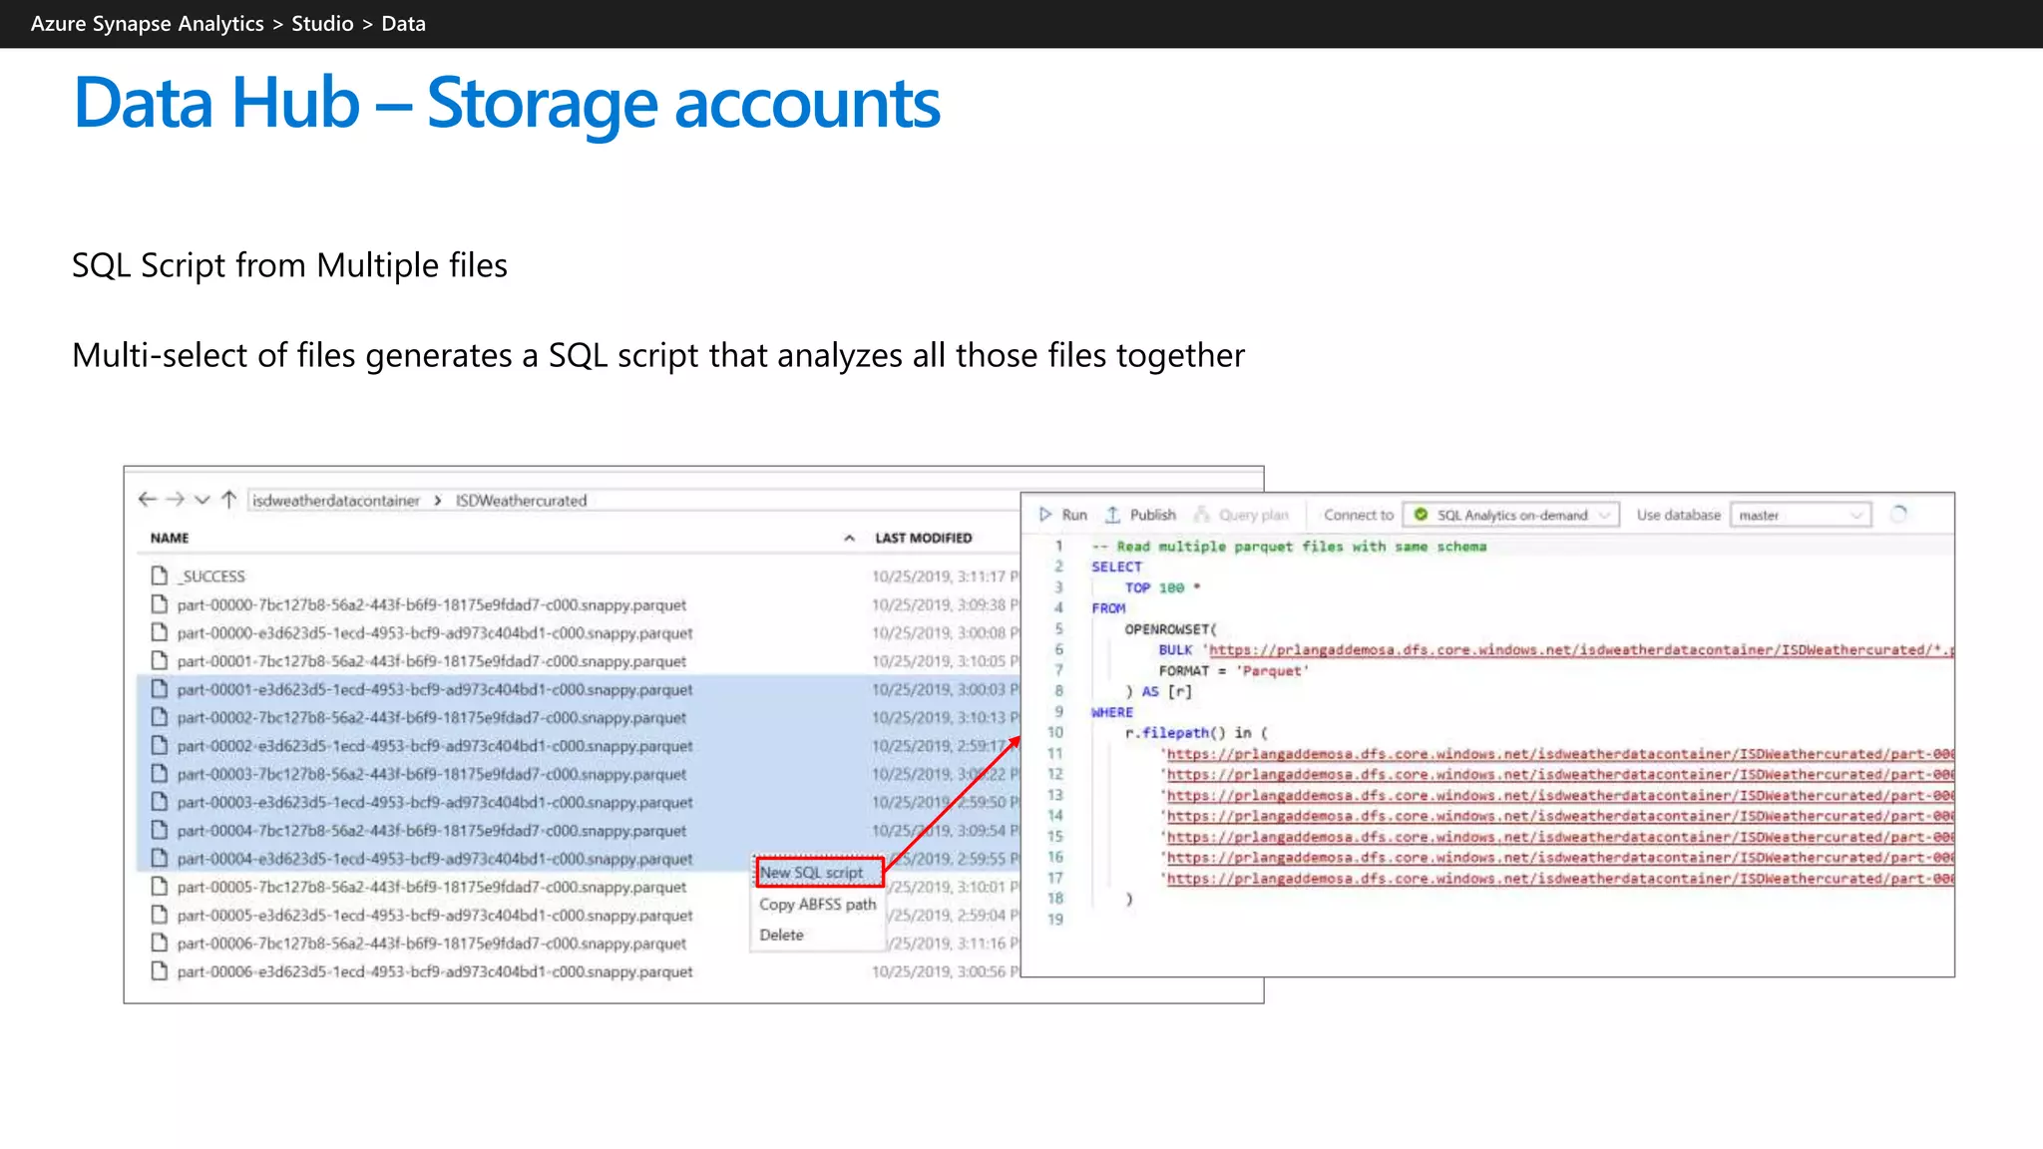Select file part-00003-e3d623d5 parquet

[x=435, y=803]
